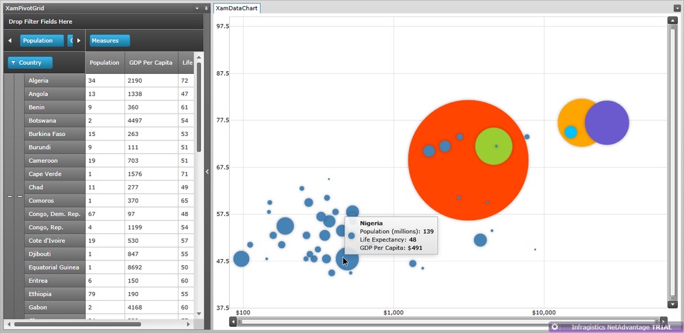Viewport: 684px width, 333px height.
Task: Select the Angola row header
Action: 55,94
